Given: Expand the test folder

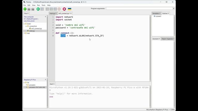Looking at the screenshot, I should [x=24, y=33].
